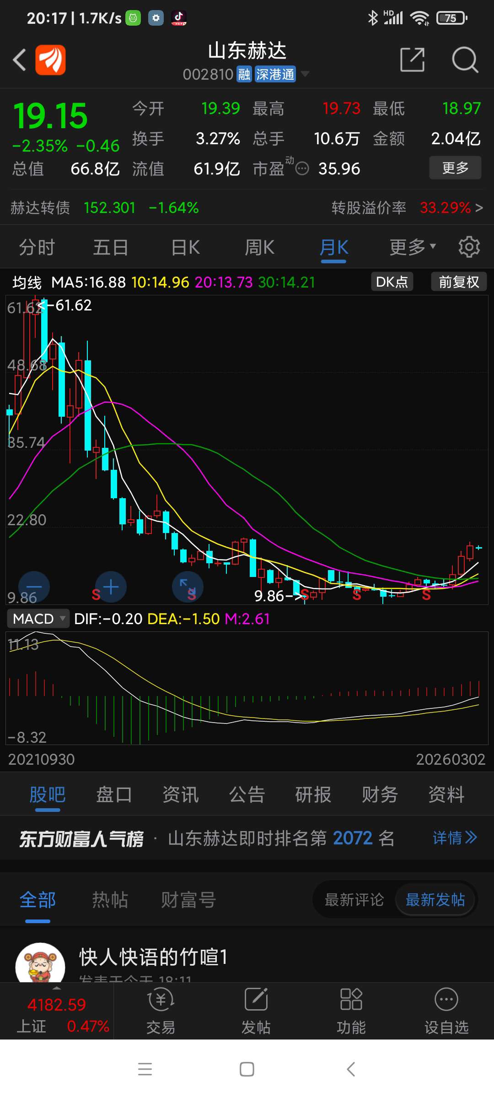Screen dimensions: 494x1099
Task: Zoom out chart with minus button
Action: point(34,587)
